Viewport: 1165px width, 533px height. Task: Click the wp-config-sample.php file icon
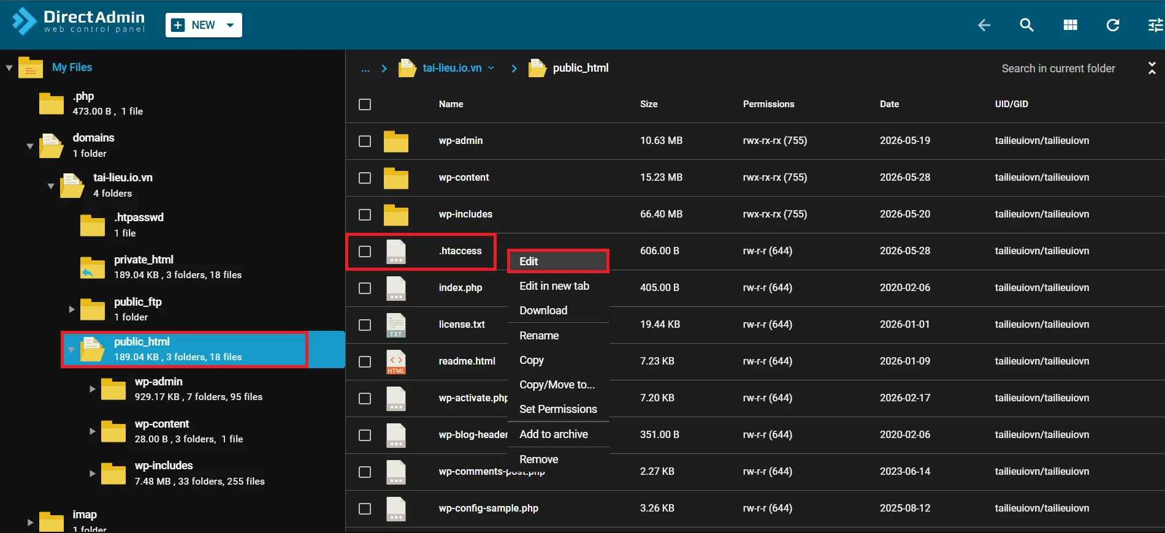tap(396, 509)
